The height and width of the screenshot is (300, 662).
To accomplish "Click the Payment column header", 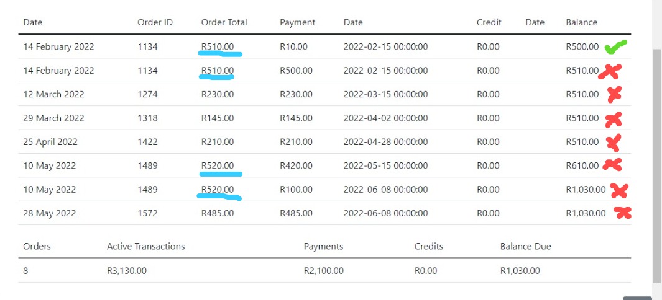I will click(297, 22).
